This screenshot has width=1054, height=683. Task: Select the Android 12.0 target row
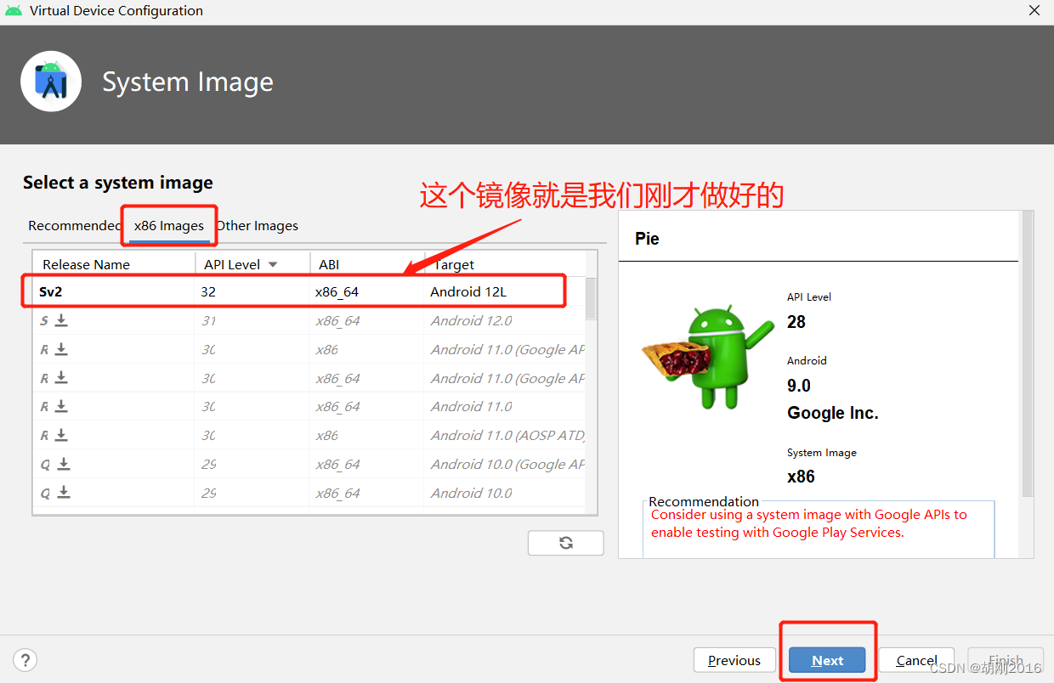309,320
